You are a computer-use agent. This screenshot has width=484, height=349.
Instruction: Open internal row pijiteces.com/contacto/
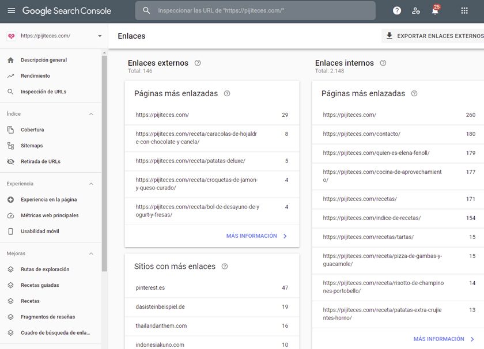(x=398, y=134)
